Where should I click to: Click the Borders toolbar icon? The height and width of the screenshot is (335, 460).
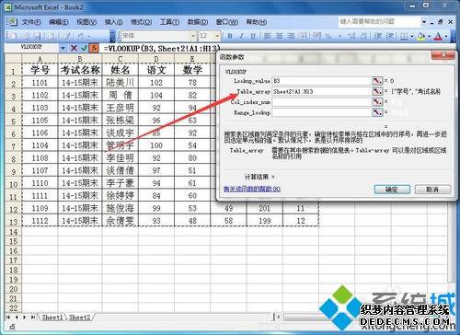(x=404, y=36)
